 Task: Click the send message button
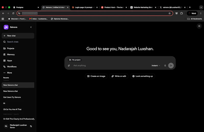point(171,65)
